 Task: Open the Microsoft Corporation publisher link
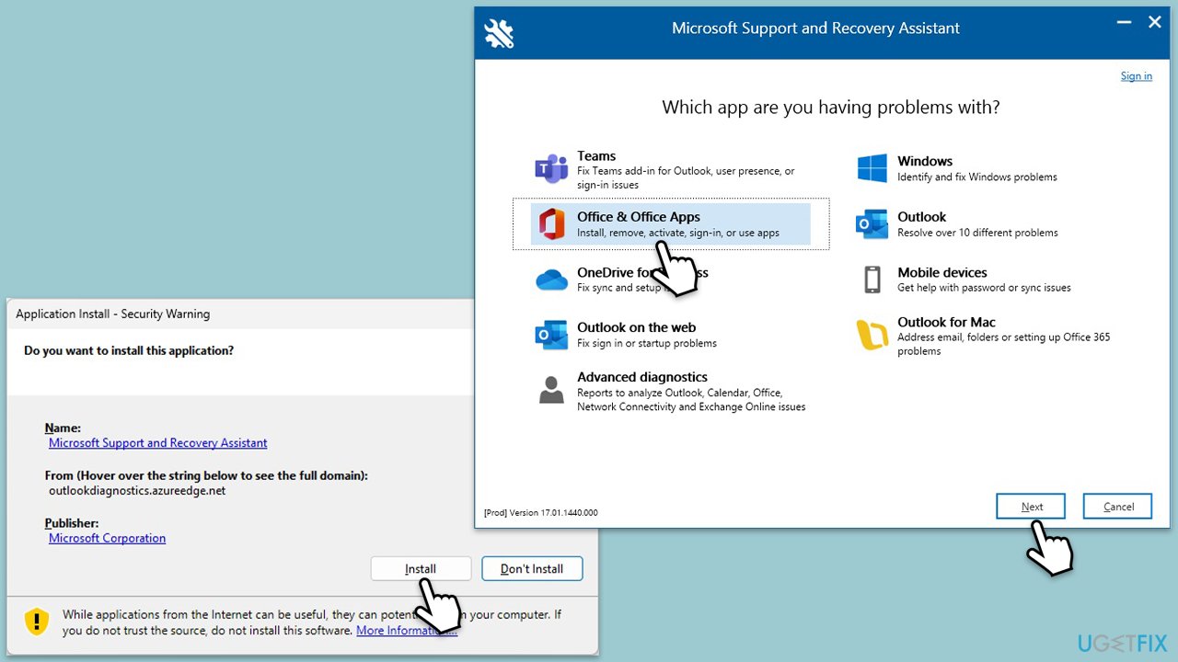pyautogui.click(x=108, y=539)
